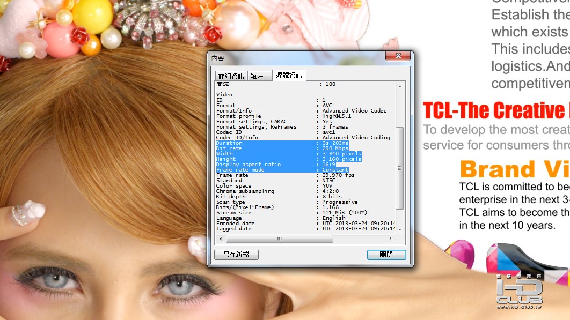Click 'Frame rate mode' label
The image size is (570, 320).
point(240,169)
